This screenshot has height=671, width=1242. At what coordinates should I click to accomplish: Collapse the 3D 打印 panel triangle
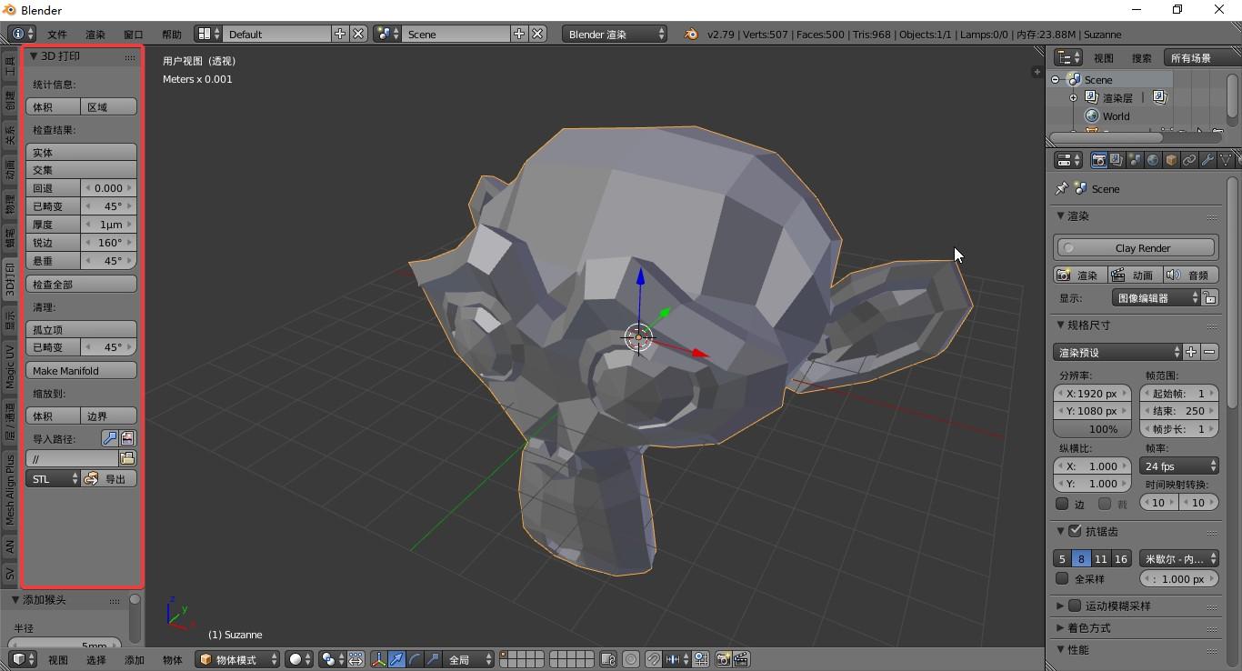coord(34,55)
